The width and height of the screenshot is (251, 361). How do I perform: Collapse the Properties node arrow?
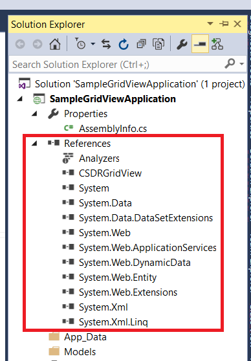[x=34, y=114]
